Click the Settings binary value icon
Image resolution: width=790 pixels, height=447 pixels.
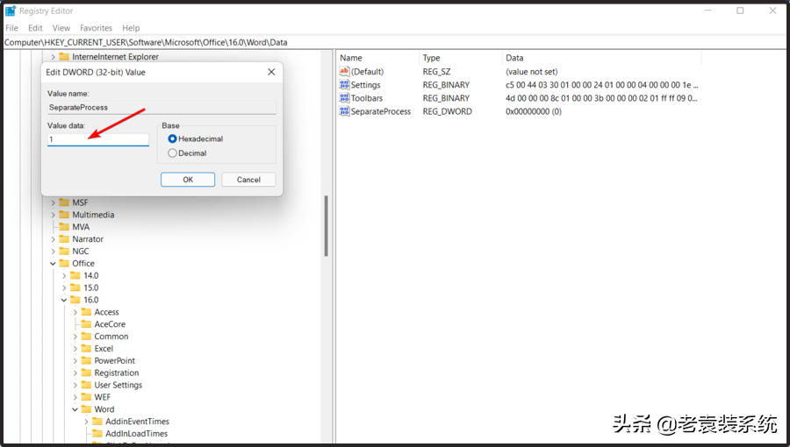[x=344, y=85]
